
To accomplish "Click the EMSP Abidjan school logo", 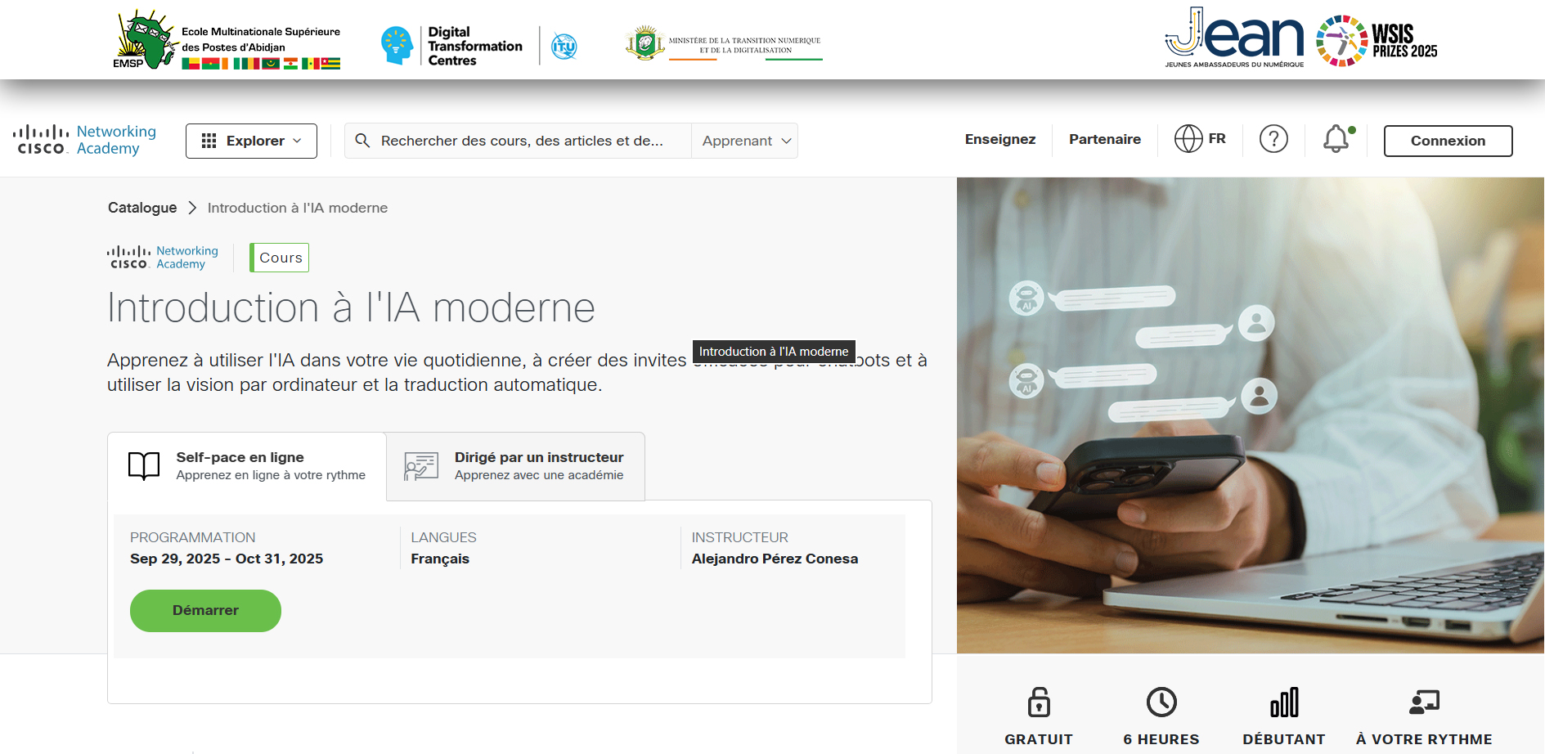I will pyautogui.click(x=227, y=41).
